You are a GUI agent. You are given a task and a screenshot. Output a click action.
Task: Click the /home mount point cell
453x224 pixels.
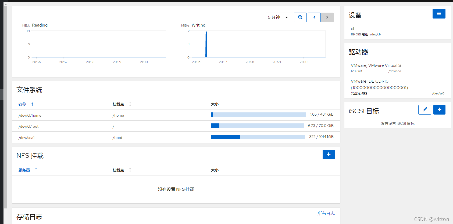[x=118, y=115]
